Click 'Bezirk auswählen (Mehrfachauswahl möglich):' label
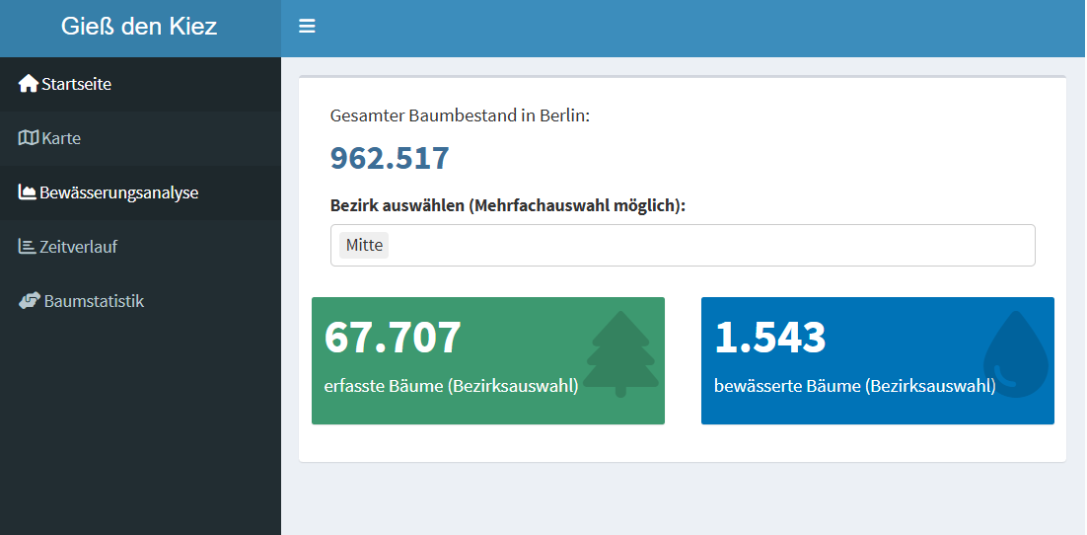The width and height of the screenshot is (1087, 535). pyautogui.click(x=507, y=206)
